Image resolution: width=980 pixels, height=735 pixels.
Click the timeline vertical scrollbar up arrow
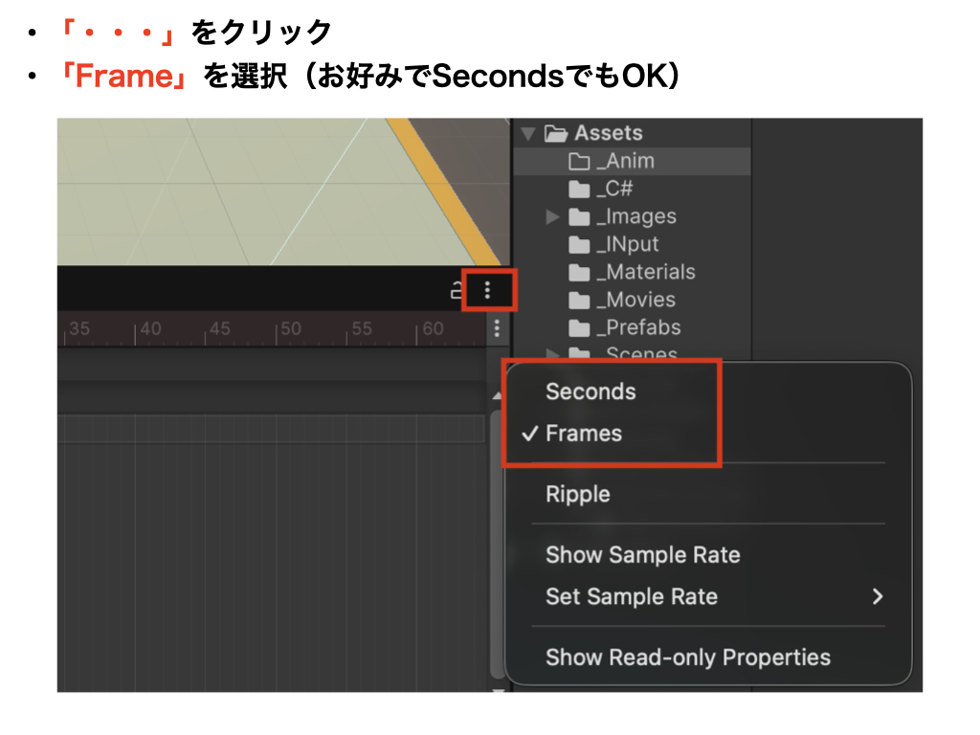[x=497, y=395]
